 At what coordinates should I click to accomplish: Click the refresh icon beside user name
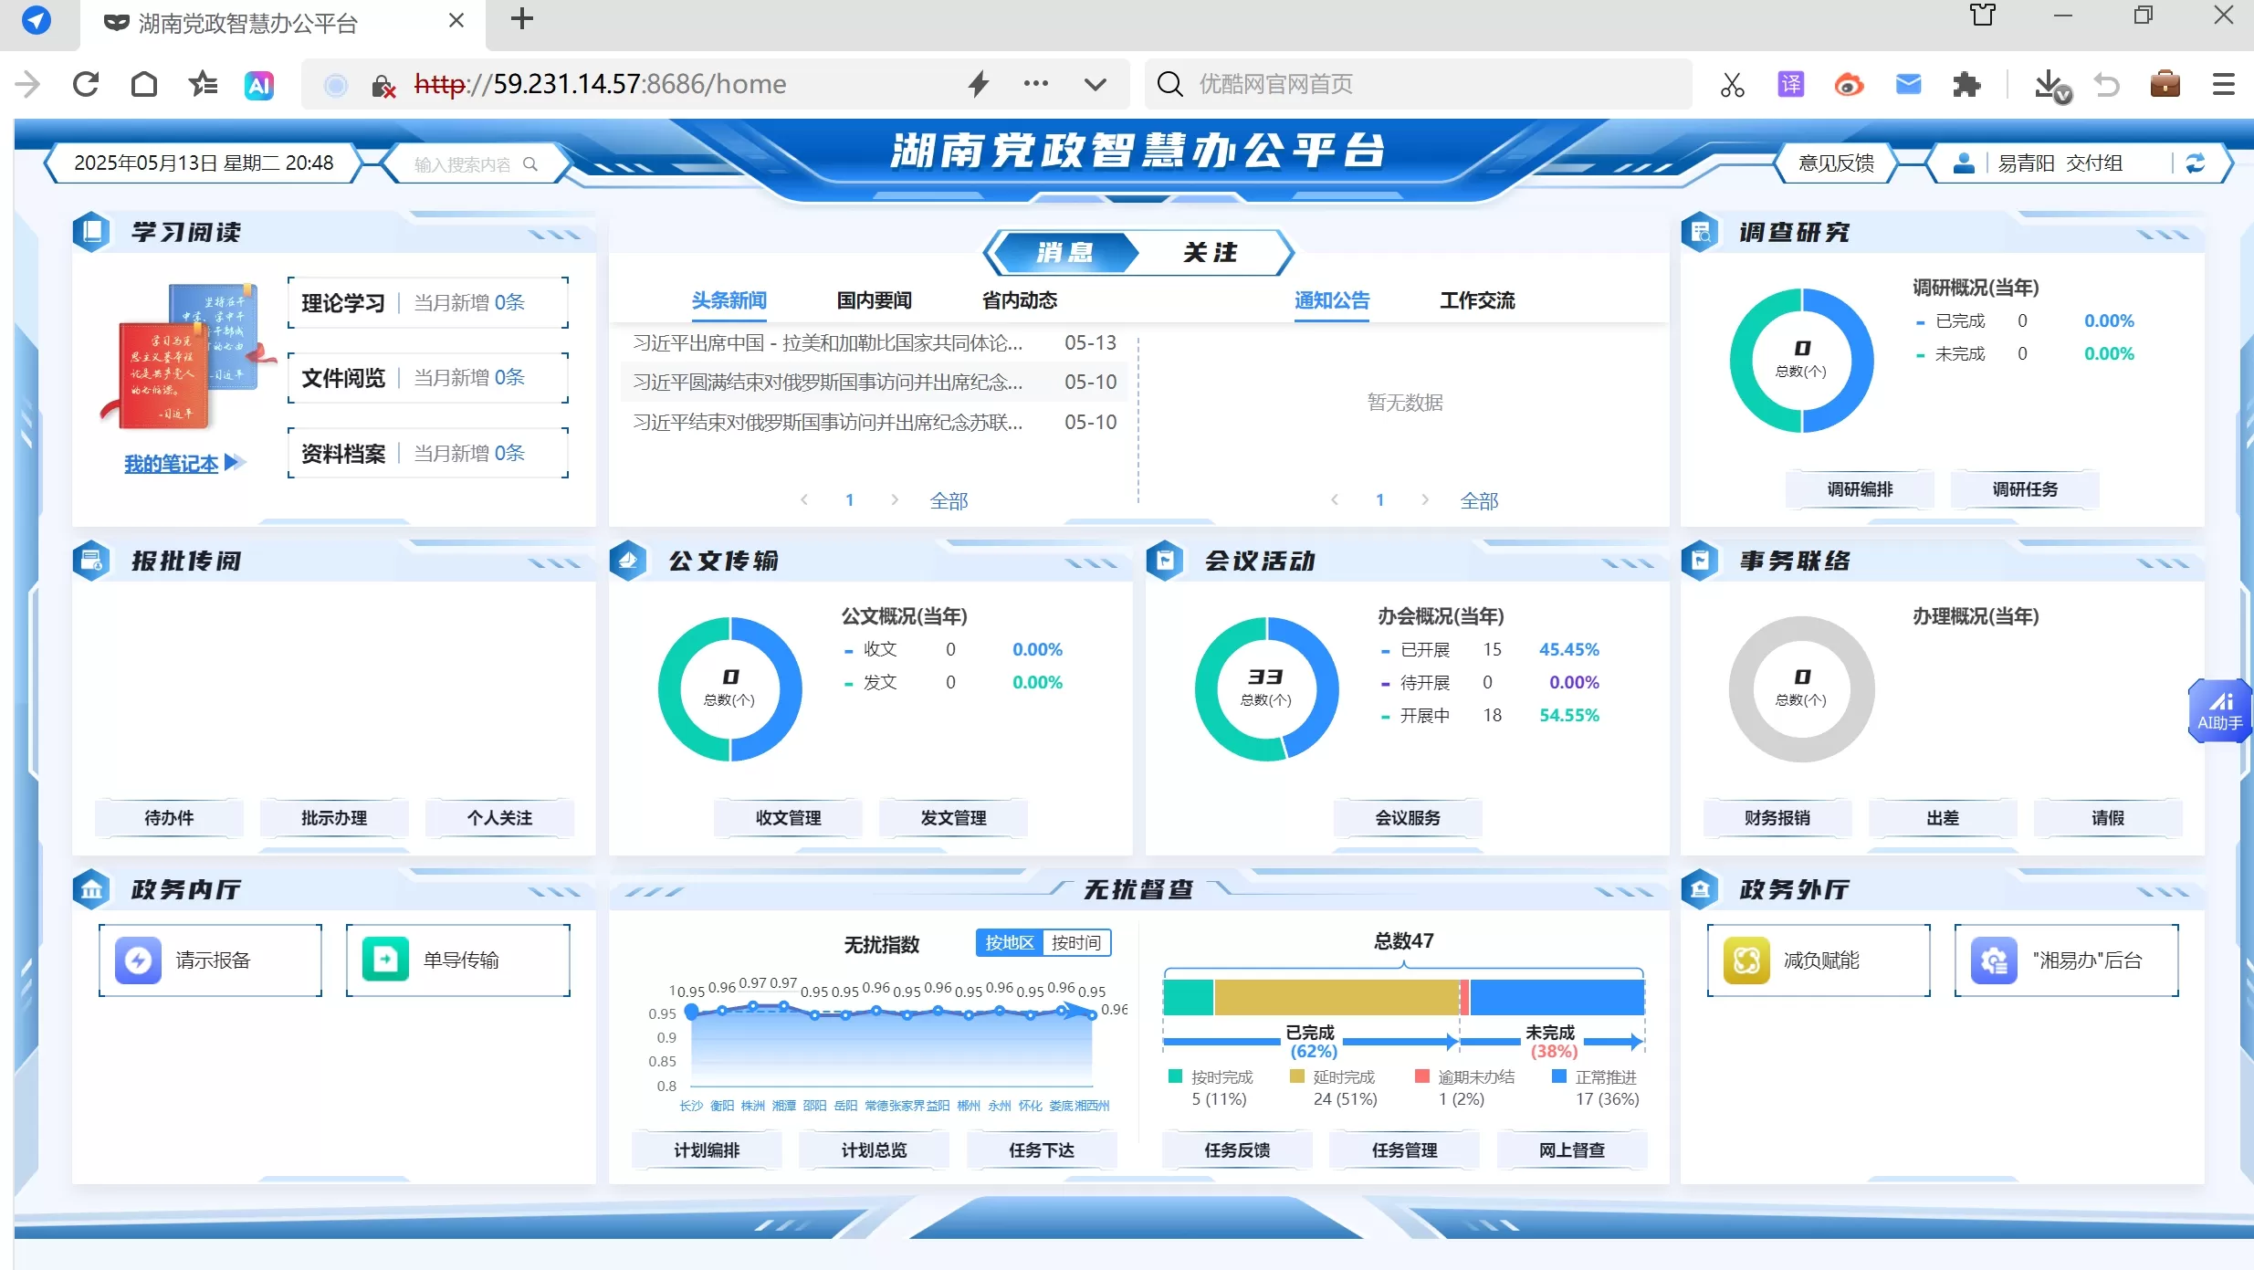(x=2196, y=163)
